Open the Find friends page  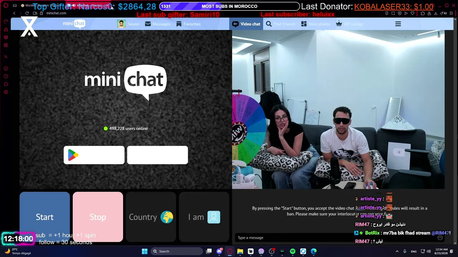[x=281, y=24]
